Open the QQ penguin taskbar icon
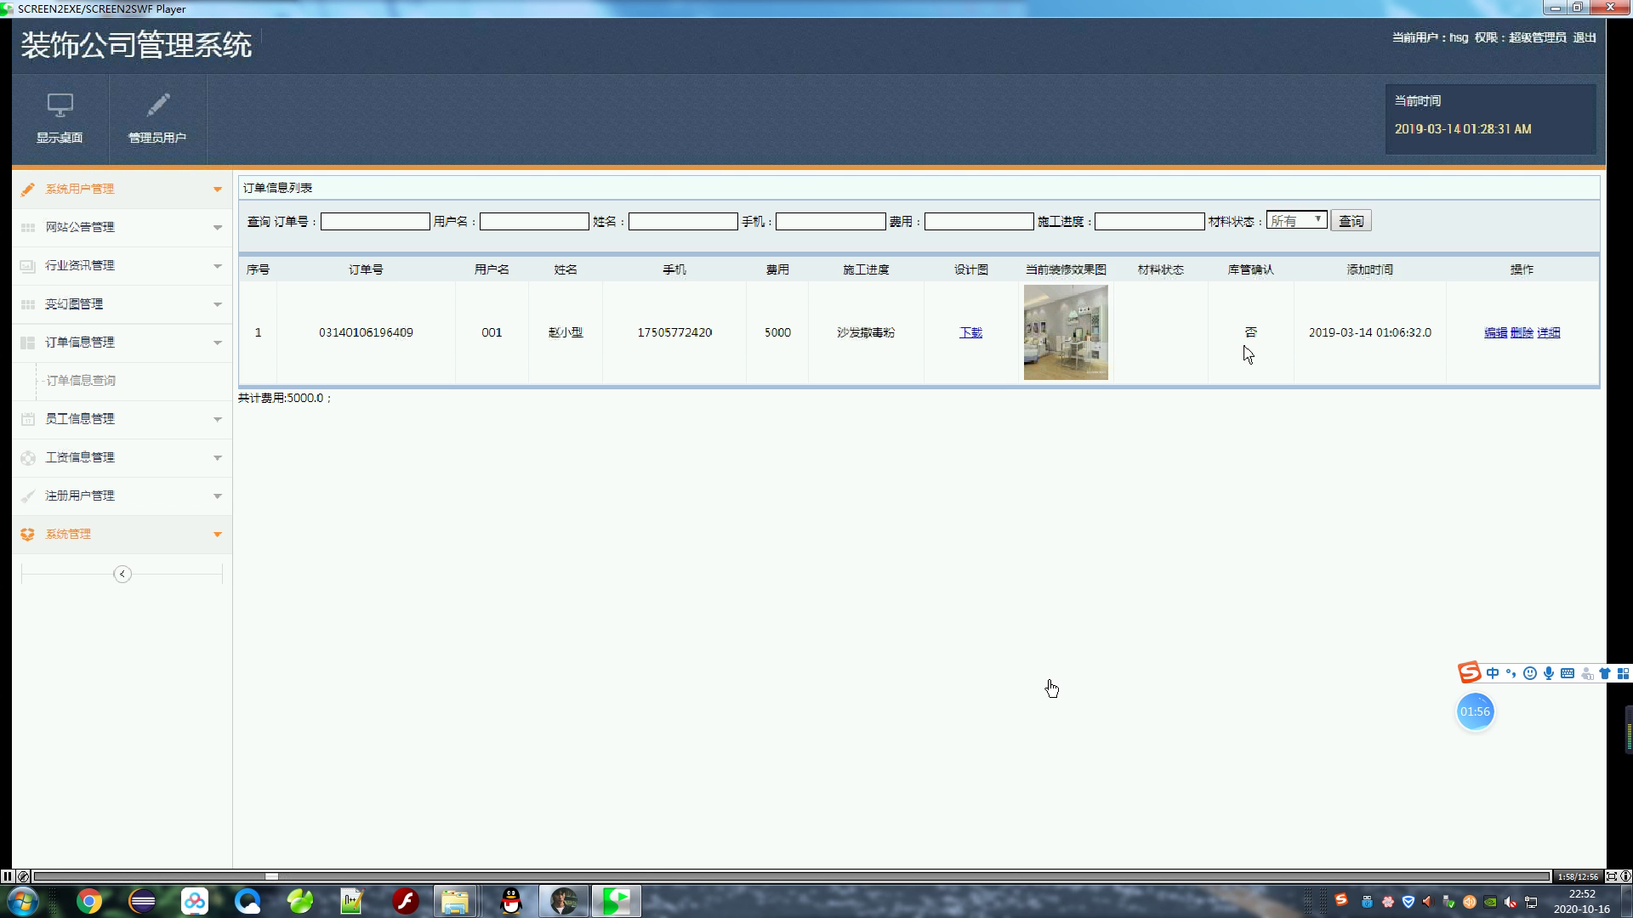Viewport: 1633px width, 918px height. (510, 901)
